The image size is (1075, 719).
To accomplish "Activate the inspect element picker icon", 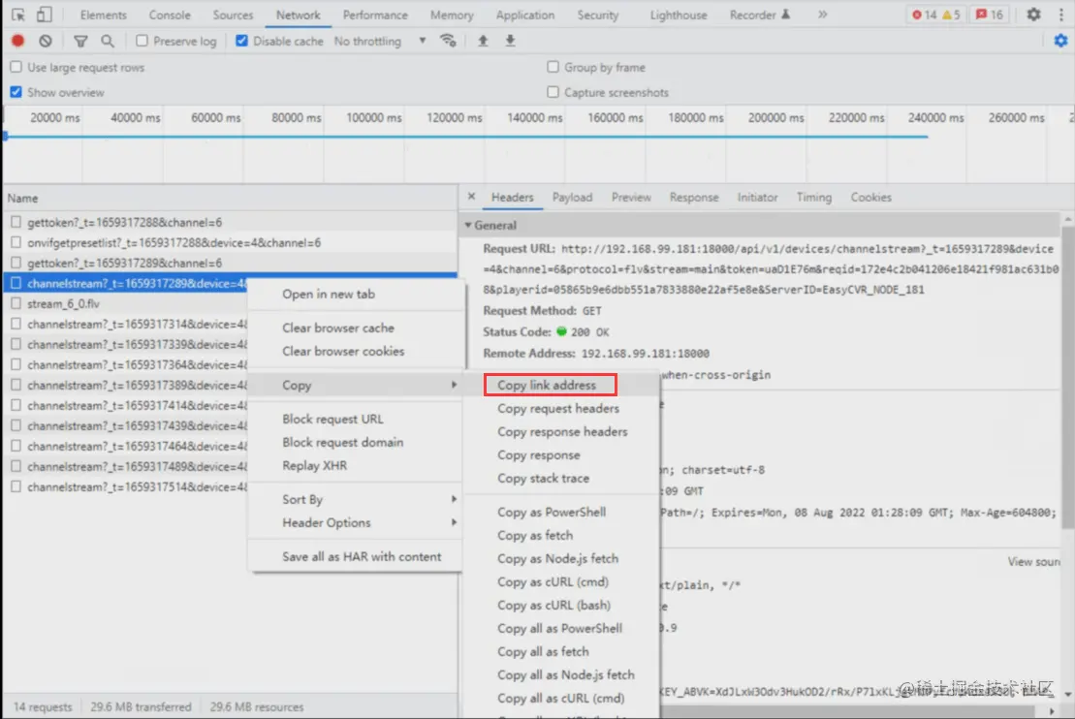I will point(18,15).
